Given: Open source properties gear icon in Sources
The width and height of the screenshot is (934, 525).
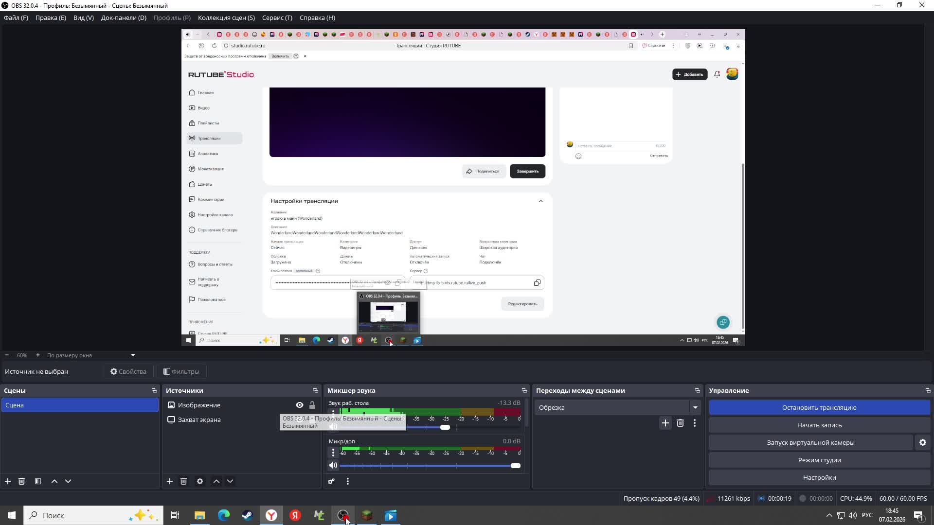Looking at the screenshot, I should (200, 481).
